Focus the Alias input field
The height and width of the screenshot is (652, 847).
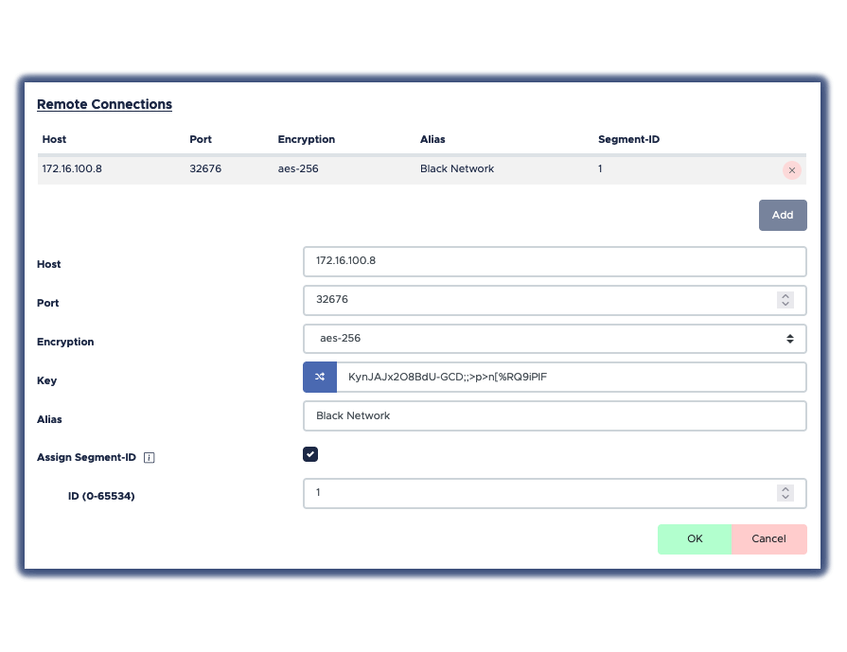[555, 416]
